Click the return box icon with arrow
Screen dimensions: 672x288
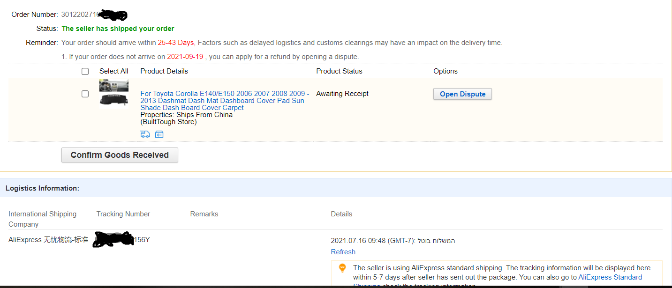[159, 134]
